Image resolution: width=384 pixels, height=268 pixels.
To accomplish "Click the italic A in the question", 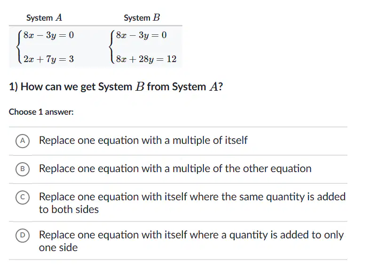I will click(x=213, y=87).
